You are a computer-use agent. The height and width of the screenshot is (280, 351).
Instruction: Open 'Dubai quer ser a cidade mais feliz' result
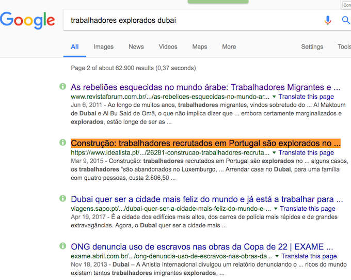pyautogui.click(x=207, y=199)
